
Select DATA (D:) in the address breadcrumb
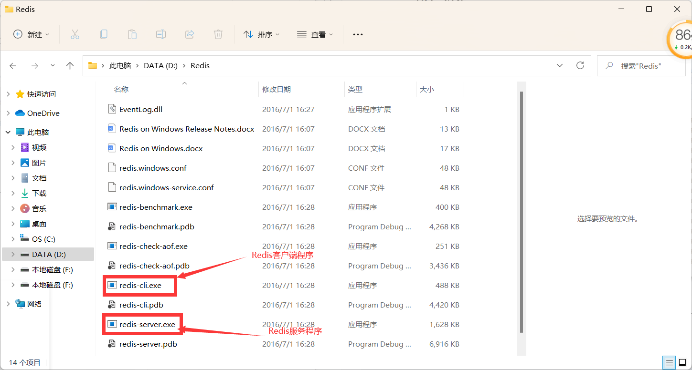[160, 66]
